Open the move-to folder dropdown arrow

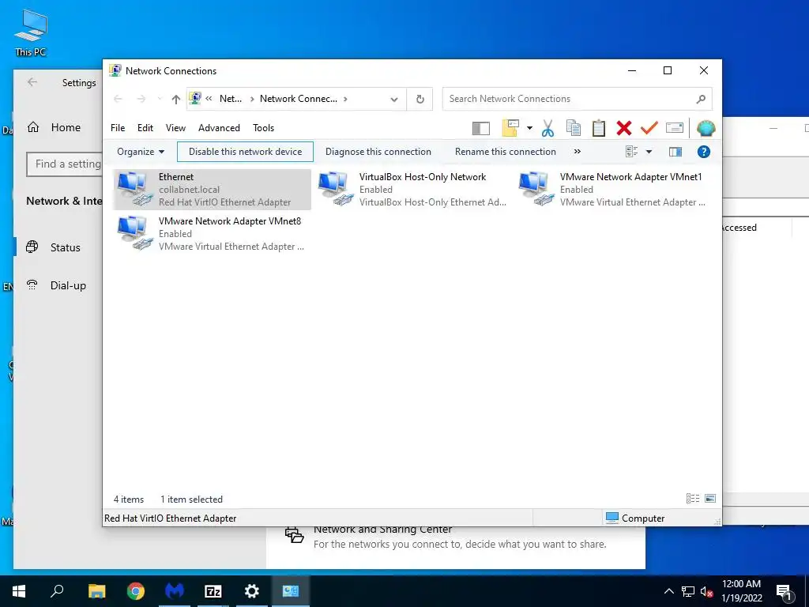529,128
